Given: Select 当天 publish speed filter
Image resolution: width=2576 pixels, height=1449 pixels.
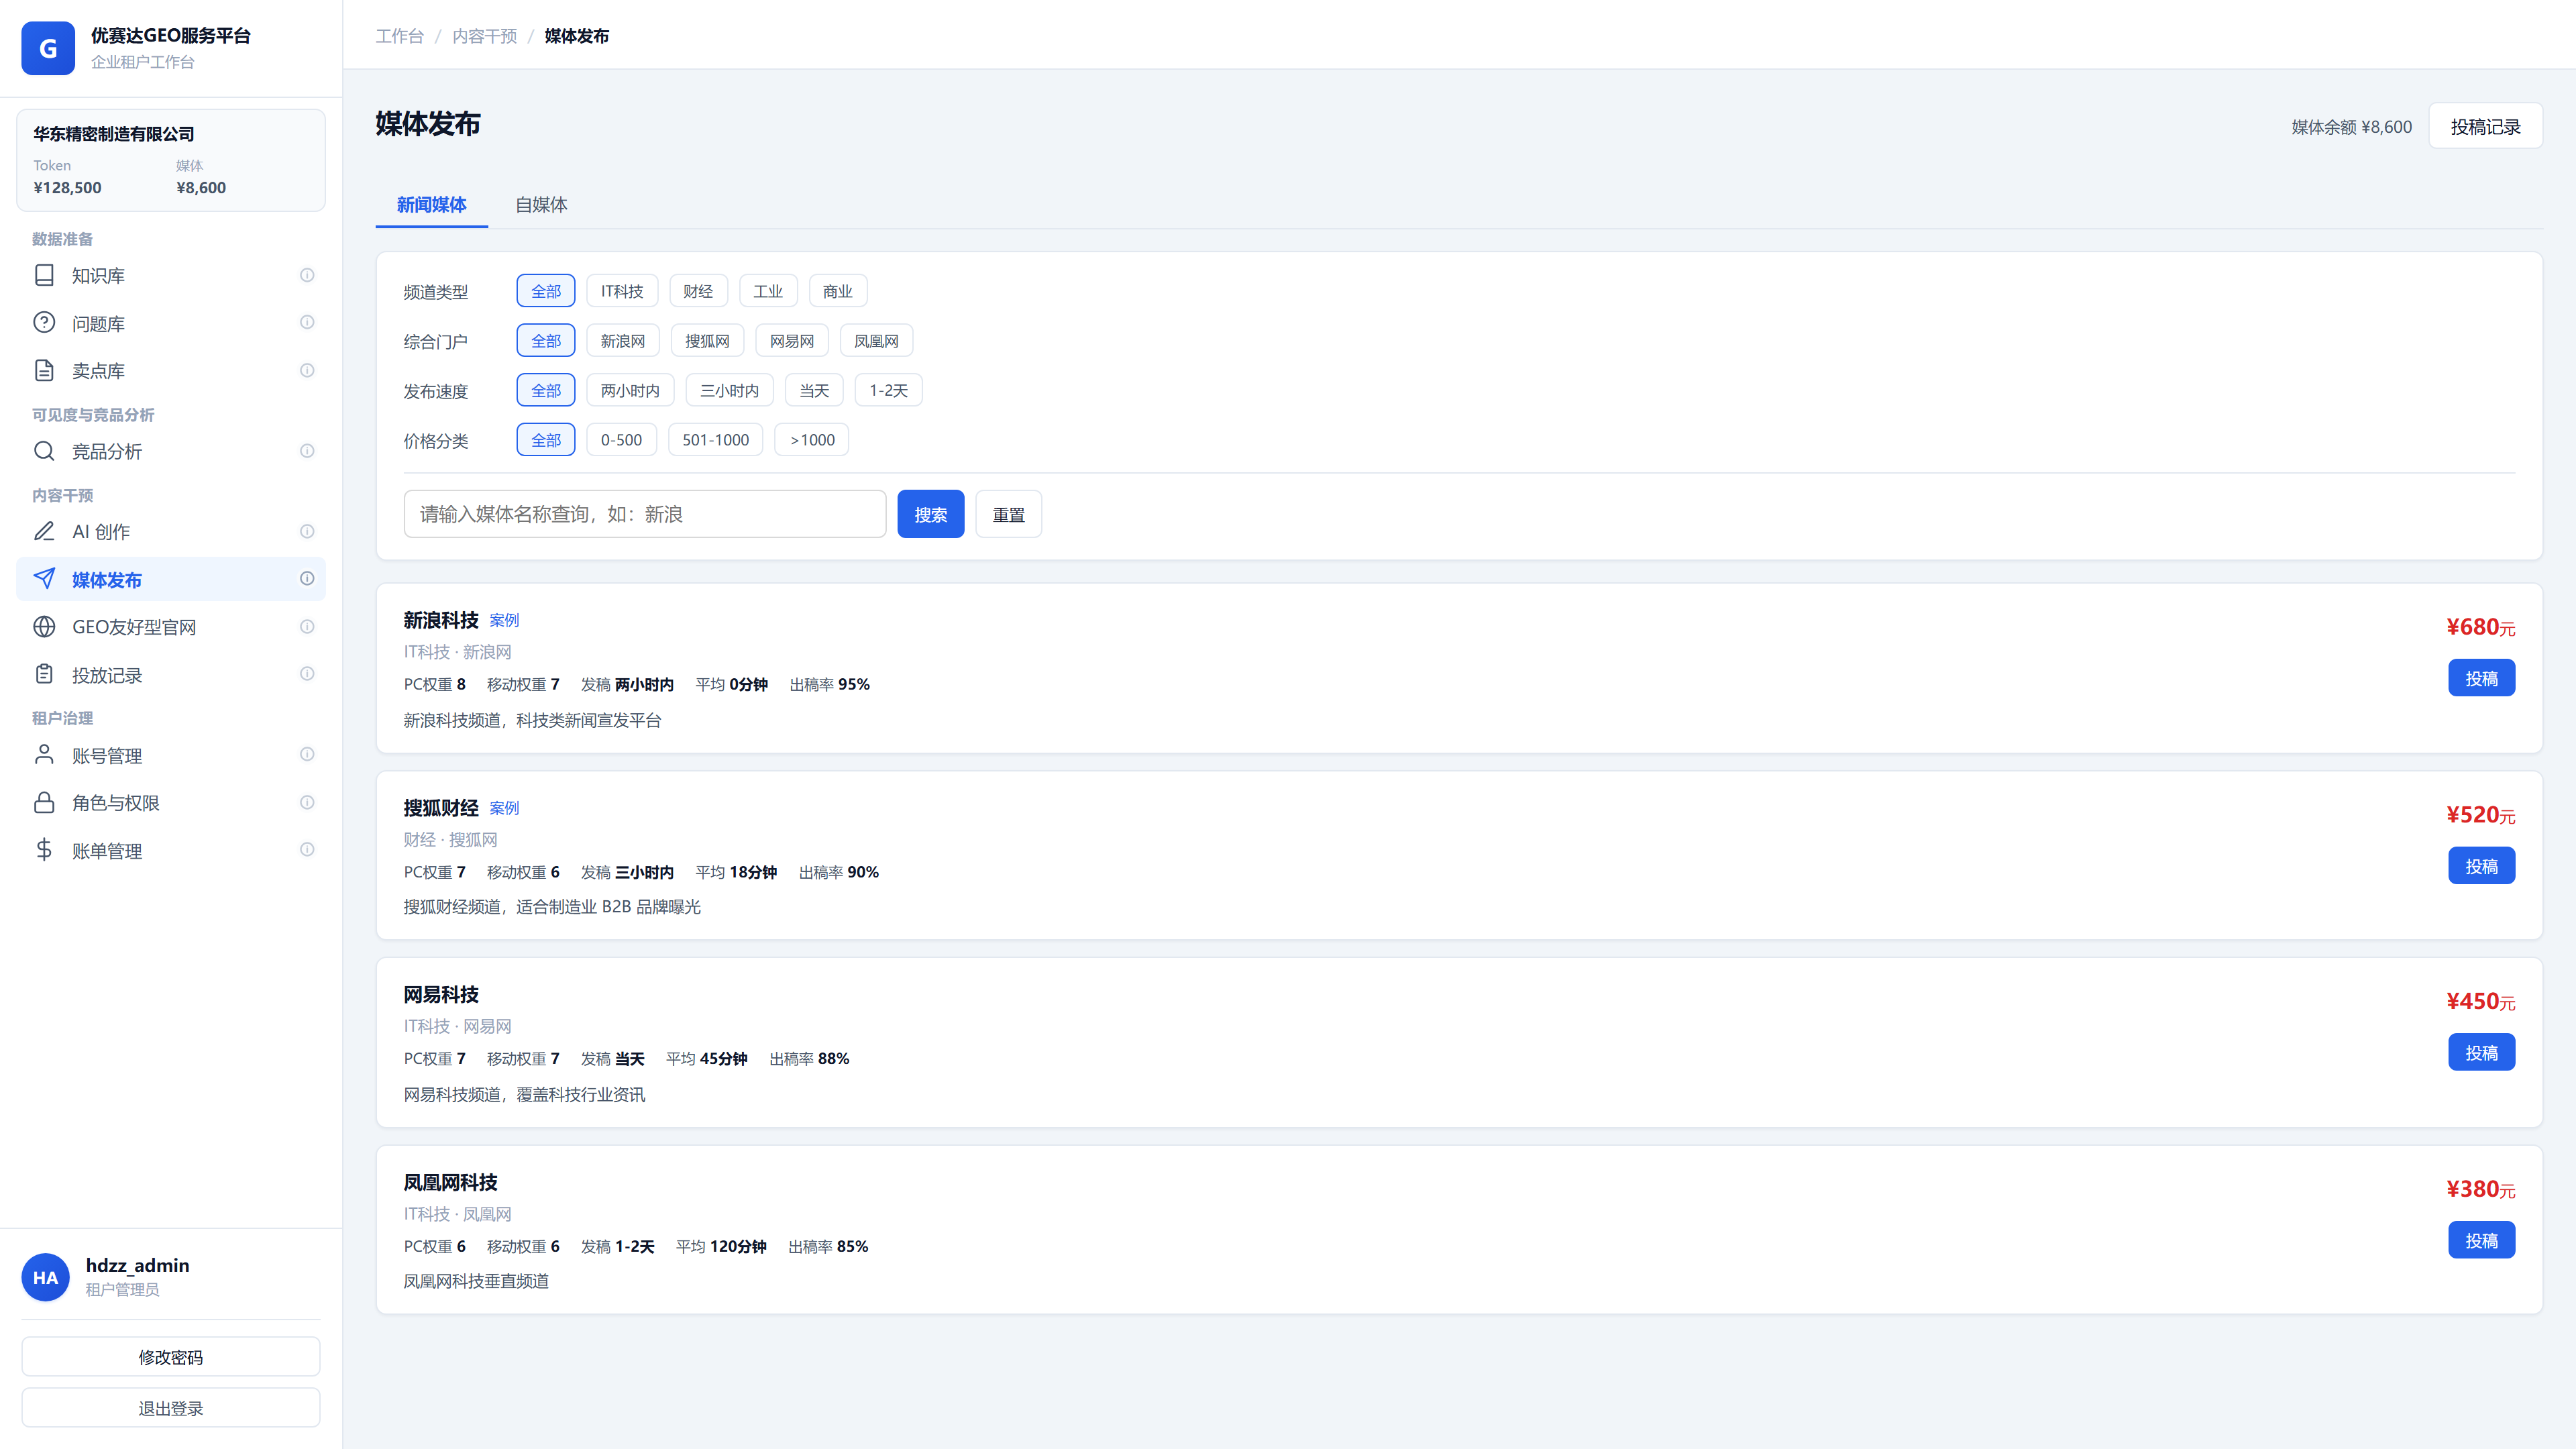Looking at the screenshot, I should click(815, 390).
